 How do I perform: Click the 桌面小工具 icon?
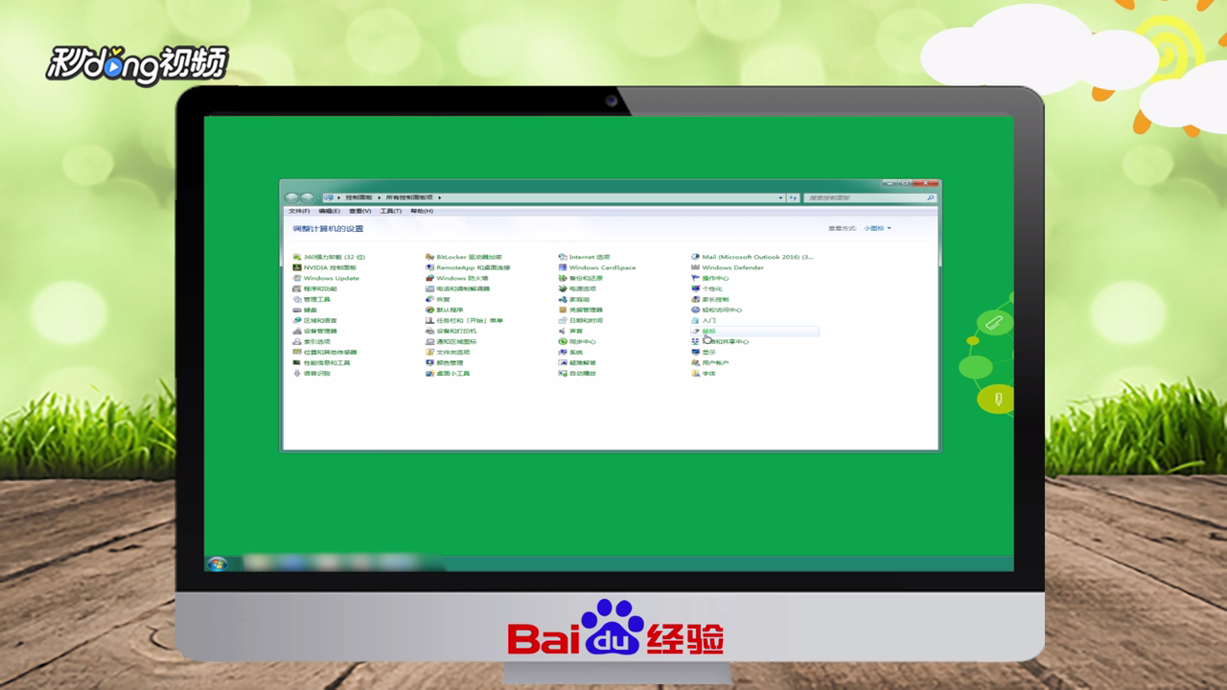pos(430,373)
